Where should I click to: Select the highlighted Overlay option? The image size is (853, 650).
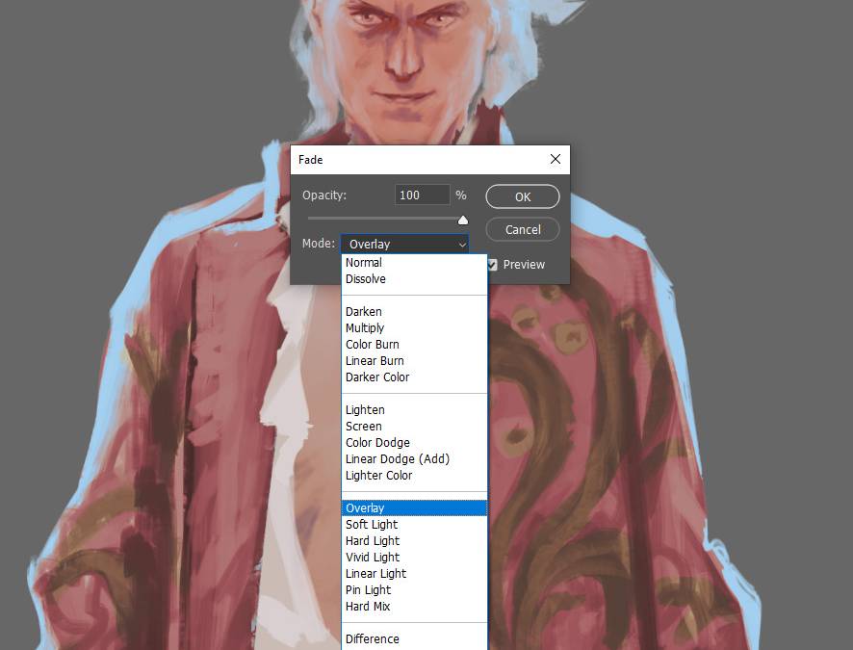[414, 508]
